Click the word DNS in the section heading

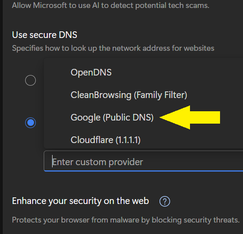(68, 35)
